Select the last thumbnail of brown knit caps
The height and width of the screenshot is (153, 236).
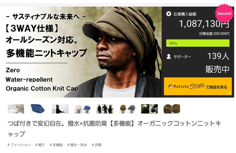click(x=172, y=109)
